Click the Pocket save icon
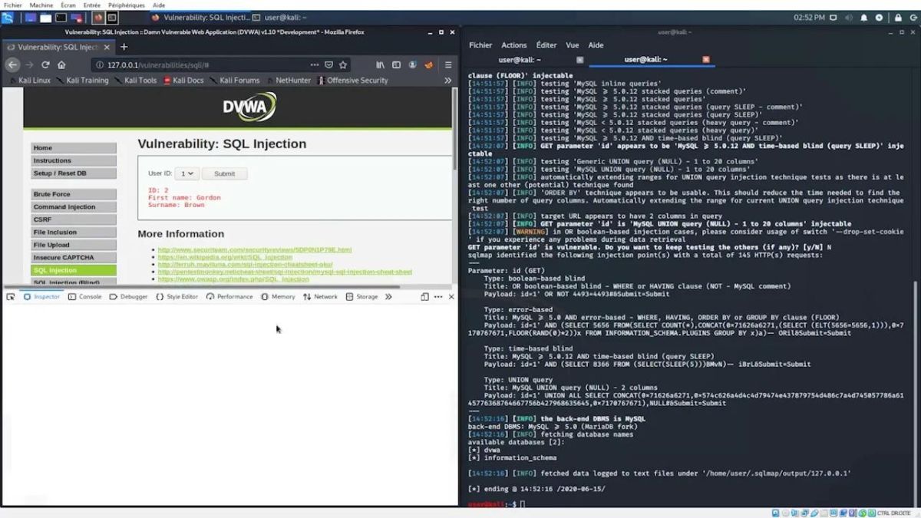 pos(328,65)
